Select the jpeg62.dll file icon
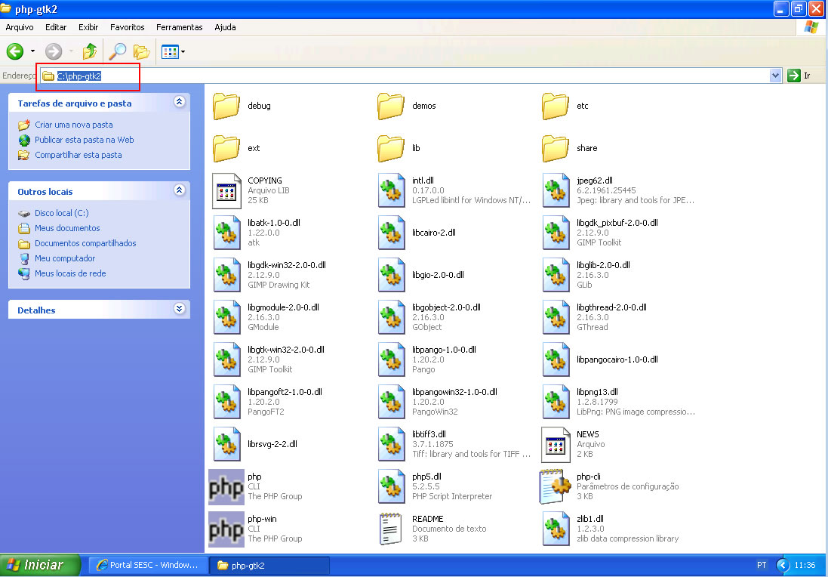Screen dimensions: 828x577 click(x=556, y=190)
